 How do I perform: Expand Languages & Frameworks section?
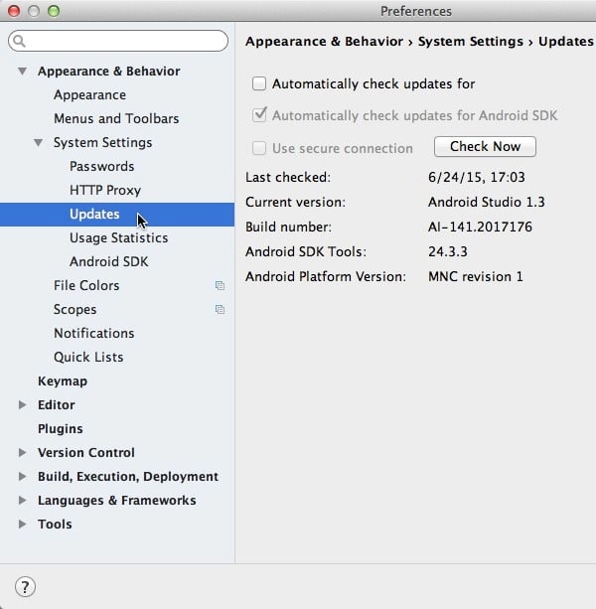[x=23, y=501]
